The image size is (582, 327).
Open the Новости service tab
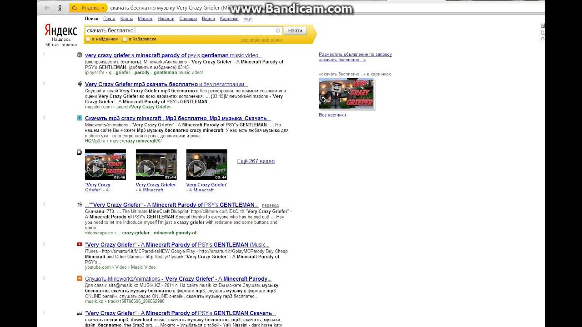click(166, 19)
